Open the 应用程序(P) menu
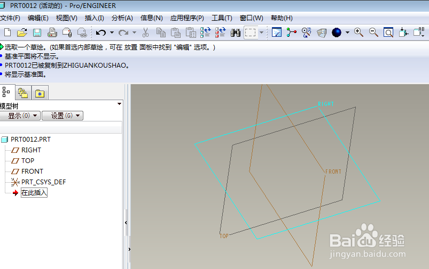This screenshot has width=429, height=269. [x=187, y=18]
